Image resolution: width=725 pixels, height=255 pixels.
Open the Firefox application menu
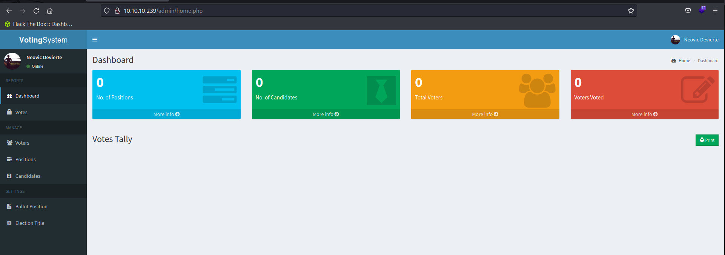click(715, 11)
